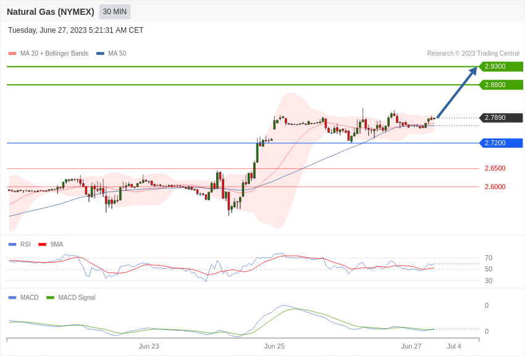
Task: Click the RSI 30 level label
Action: pyautogui.click(x=489, y=281)
